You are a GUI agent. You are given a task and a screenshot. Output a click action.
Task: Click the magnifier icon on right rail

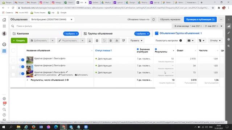tap(229, 46)
